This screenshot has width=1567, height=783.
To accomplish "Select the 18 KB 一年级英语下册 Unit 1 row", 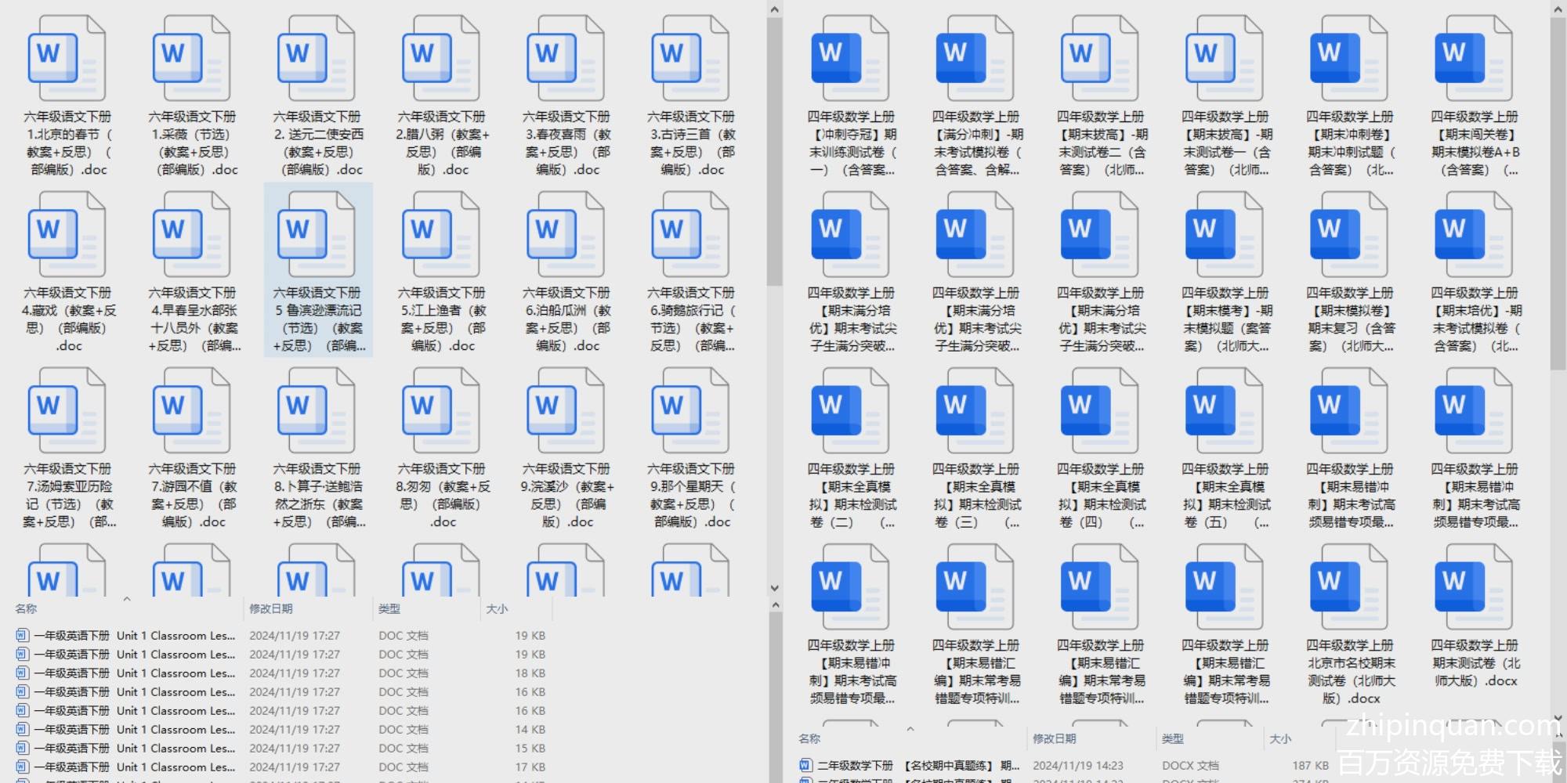I will pyautogui.click(x=282, y=673).
